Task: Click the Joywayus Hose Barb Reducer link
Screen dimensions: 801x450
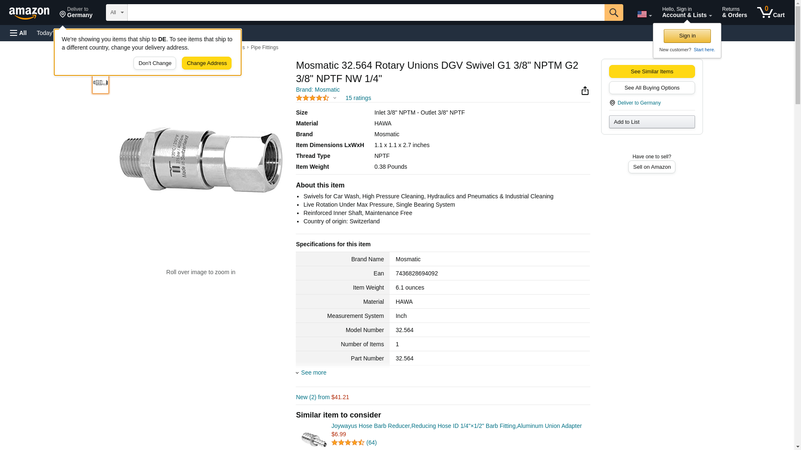Action: click(x=456, y=426)
